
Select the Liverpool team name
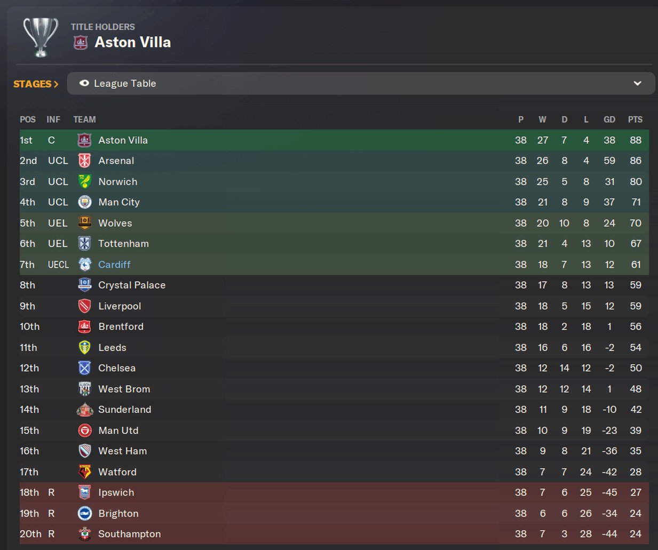pyautogui.click(x=120, y=306)
